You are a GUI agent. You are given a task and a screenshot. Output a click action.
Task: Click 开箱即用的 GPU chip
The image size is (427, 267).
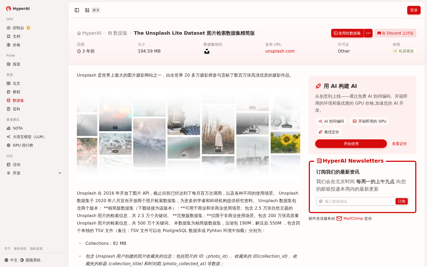[369, 121]
